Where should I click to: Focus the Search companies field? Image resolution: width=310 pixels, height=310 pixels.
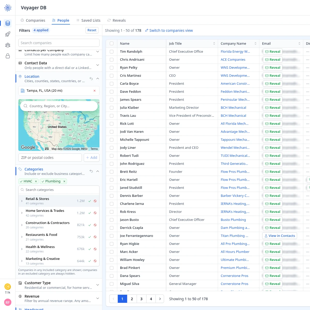59,43
